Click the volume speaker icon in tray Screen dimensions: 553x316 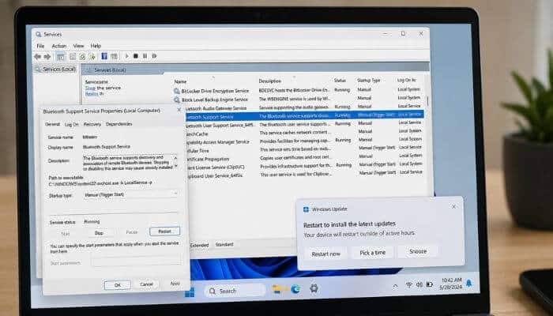pos(419,284)
